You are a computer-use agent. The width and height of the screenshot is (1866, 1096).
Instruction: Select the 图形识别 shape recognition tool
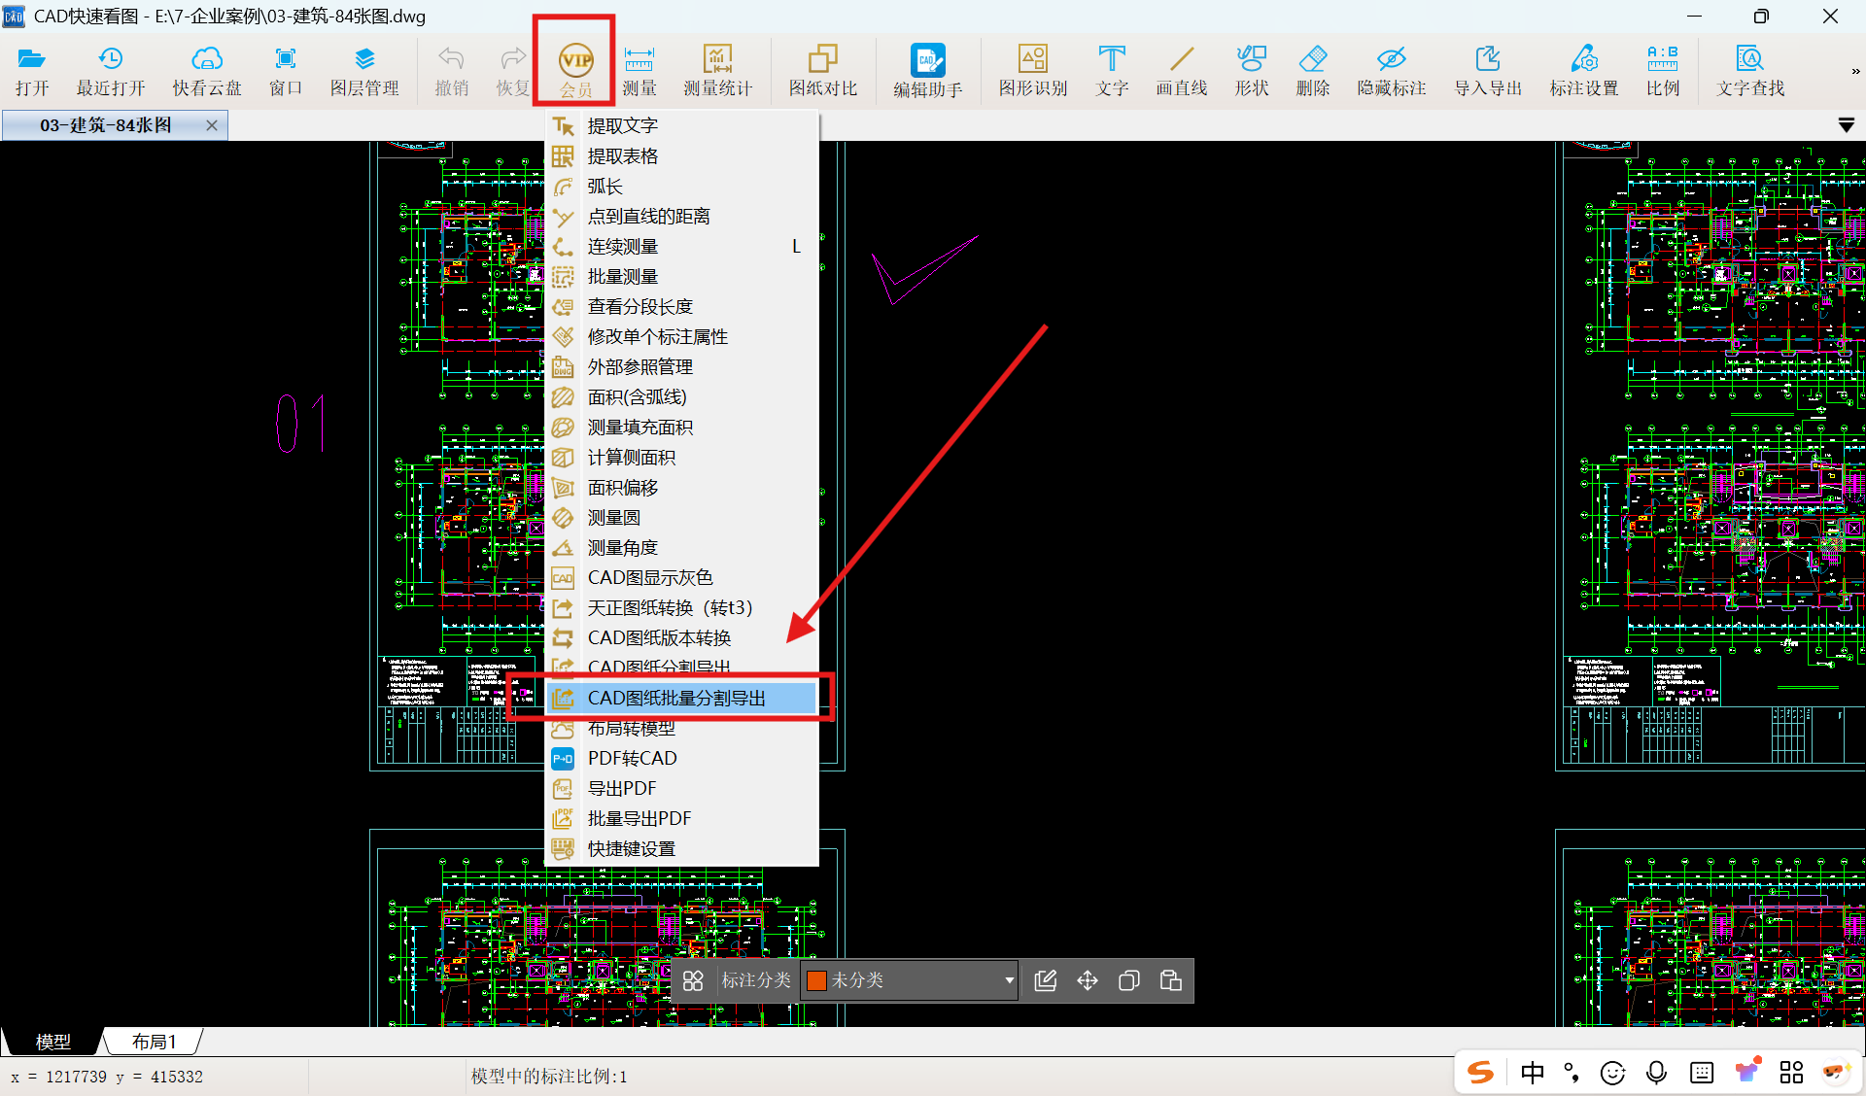click(1032, 71)
